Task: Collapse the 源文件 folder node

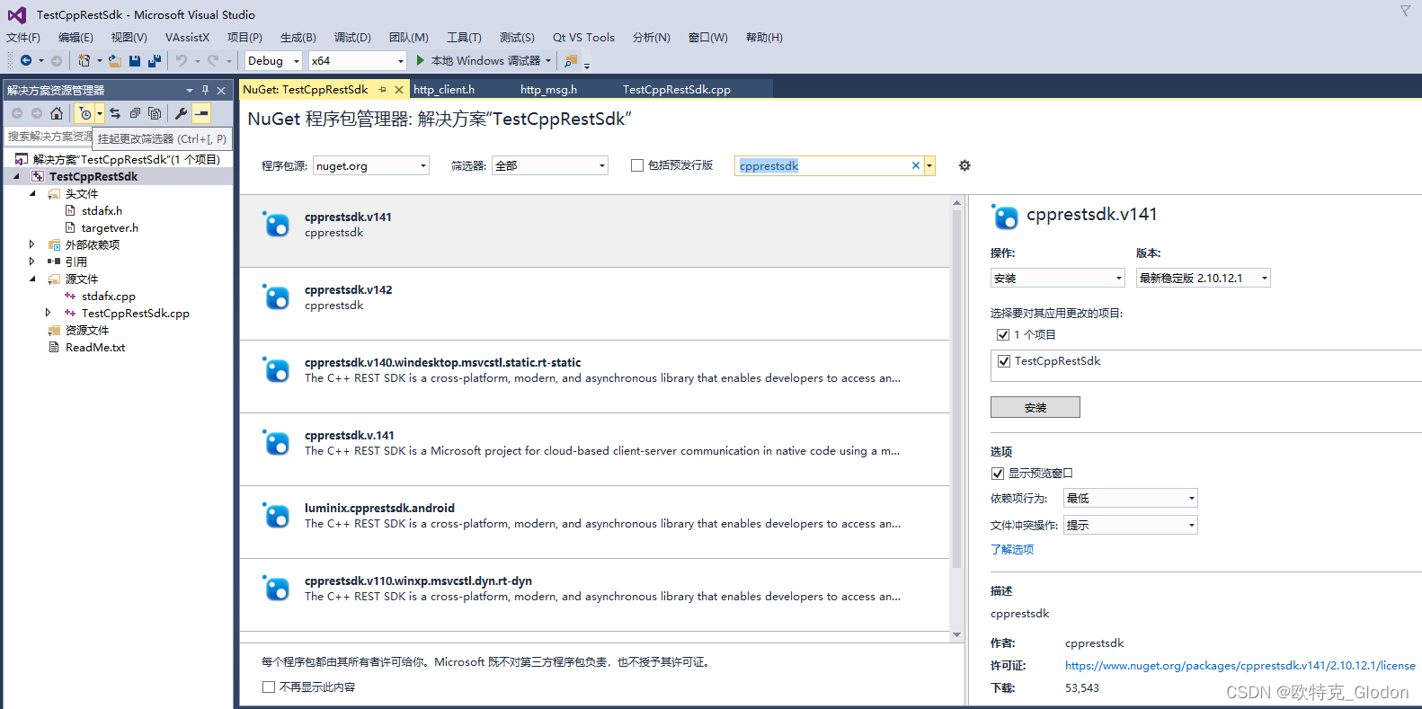Action: [32, 279]
